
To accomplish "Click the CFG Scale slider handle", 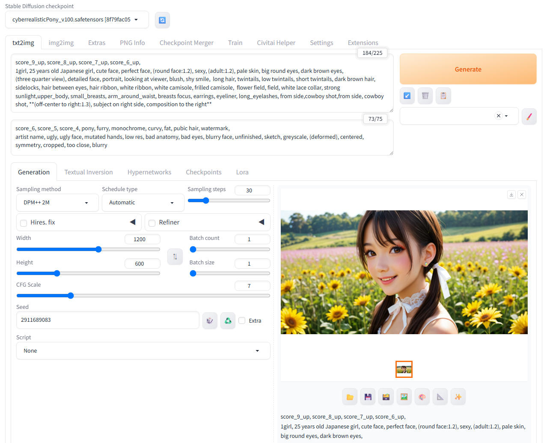I will (x=71, y=296).
